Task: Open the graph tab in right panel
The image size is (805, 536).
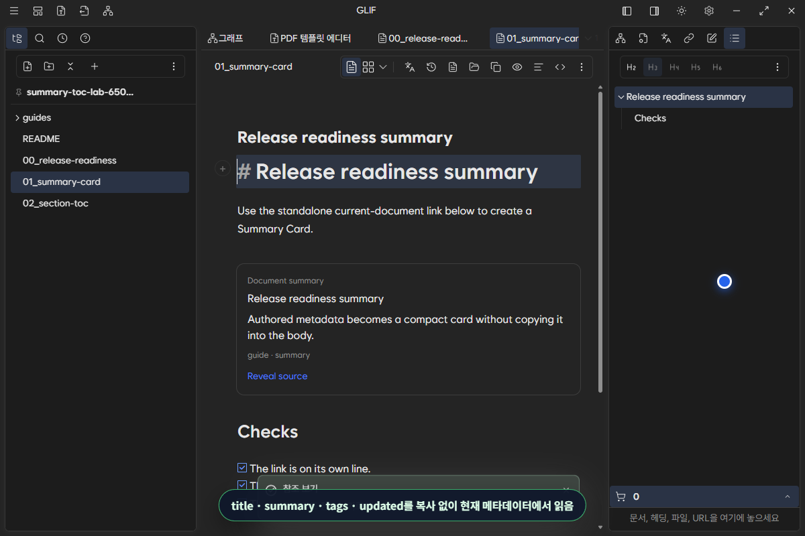Action: (621, 38)
